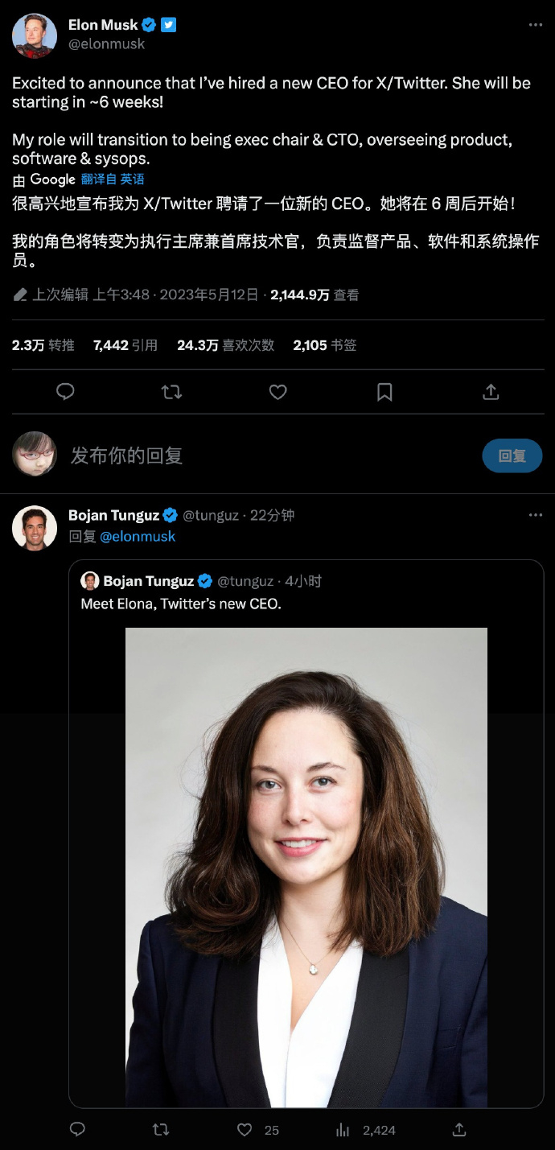
Task: Like the main announcement tweet
Action: click(x=277, y=392)
